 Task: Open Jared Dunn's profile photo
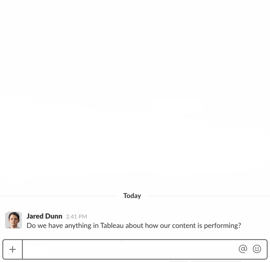(x=14, y=220)
